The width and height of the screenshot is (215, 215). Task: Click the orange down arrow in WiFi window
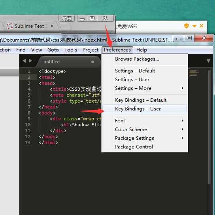point(194,26)
